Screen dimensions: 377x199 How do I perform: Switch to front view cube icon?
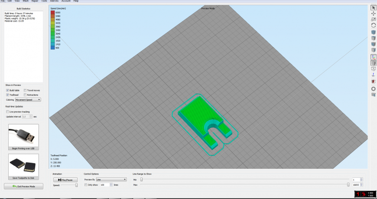coord(374,44)
